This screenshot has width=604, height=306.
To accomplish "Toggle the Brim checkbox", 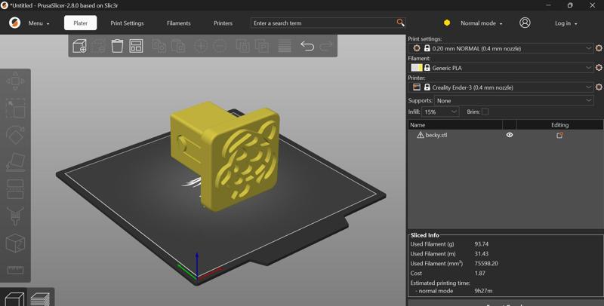I will pyautogui.click(x=485, y=112).
